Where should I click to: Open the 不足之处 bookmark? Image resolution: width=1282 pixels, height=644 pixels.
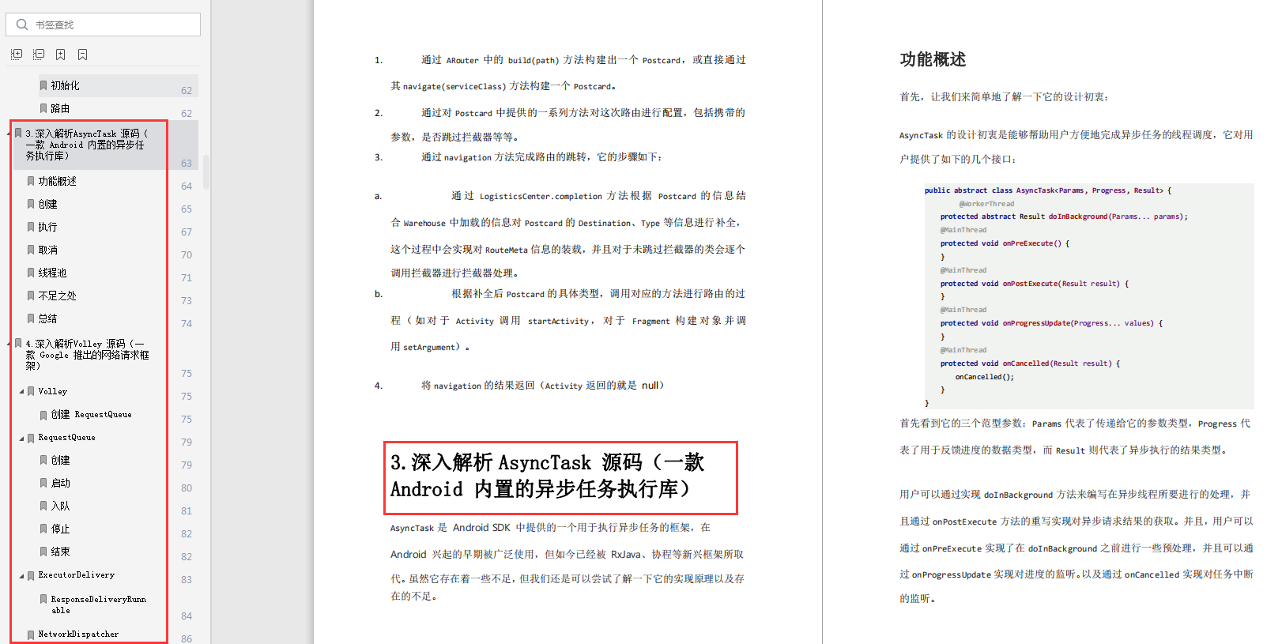click(x=57, y=296)
